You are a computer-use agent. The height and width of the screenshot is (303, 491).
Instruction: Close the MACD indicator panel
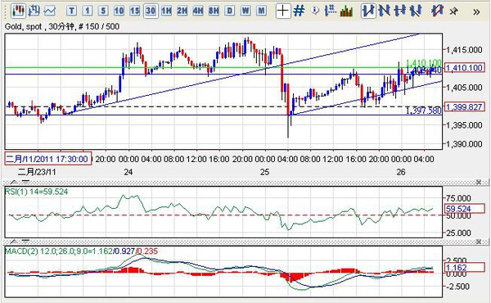tap(479, 242)
